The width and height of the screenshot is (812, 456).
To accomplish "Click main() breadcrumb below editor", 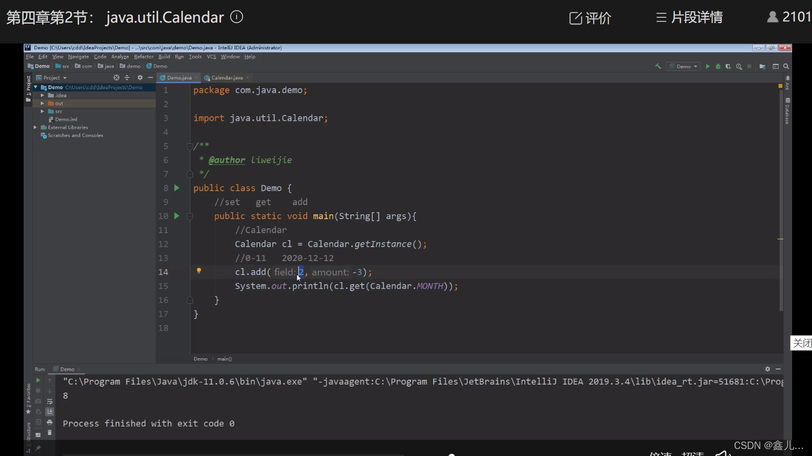I will pyautogui.click(x=224, y=359).
